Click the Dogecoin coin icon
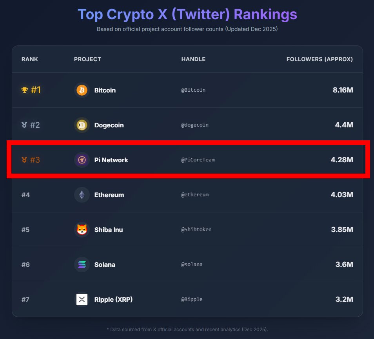This screenshot has width=374, height=339. click(x=82, y=125)
